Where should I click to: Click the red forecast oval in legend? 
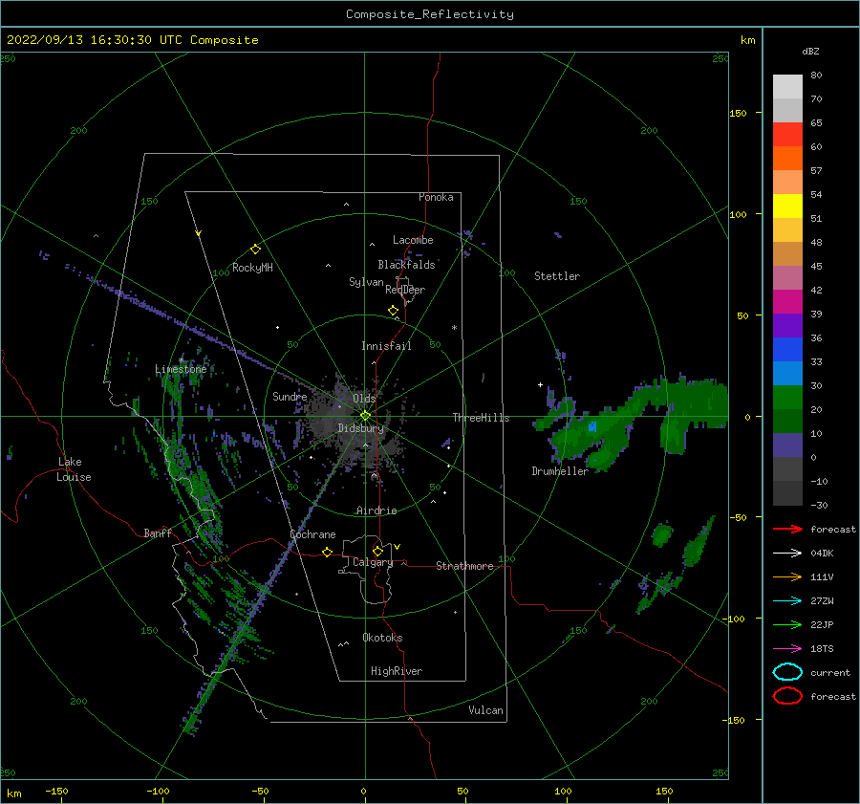click(x=787, y=696)
